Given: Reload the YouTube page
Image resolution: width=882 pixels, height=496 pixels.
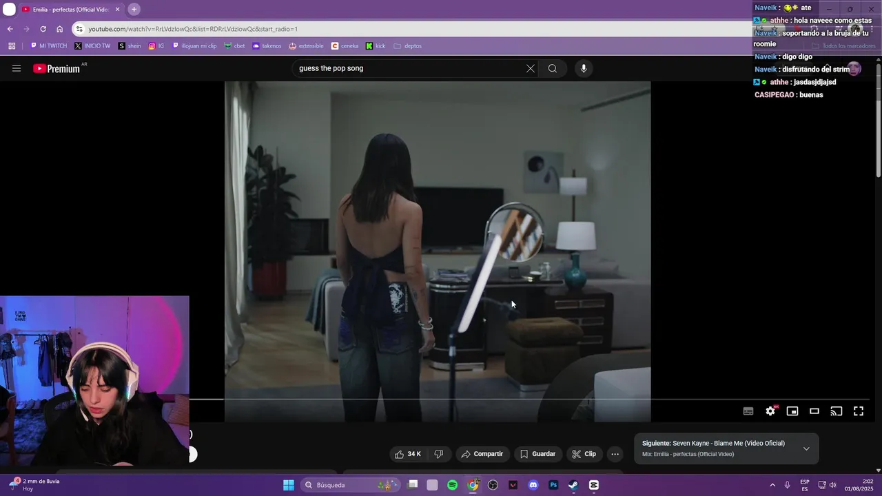Looking at the screenshot, I should [43, 29].
